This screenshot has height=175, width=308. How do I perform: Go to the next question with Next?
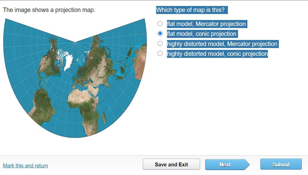[225, 165]
